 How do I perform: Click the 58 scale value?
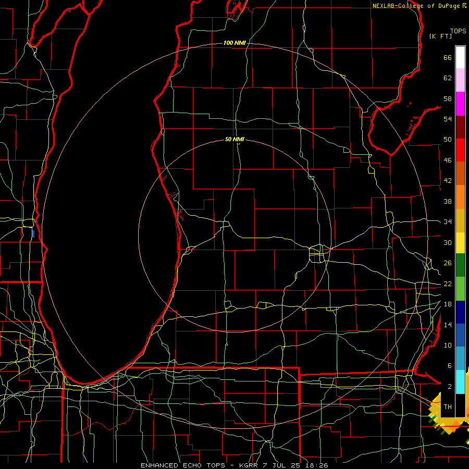coord(448,98)
